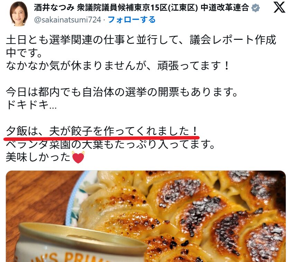Image resolution: width=292 pixels, height=262 pixels.
Task: Click the 中道改革連合 party name text
Action: tap(225, 8)
